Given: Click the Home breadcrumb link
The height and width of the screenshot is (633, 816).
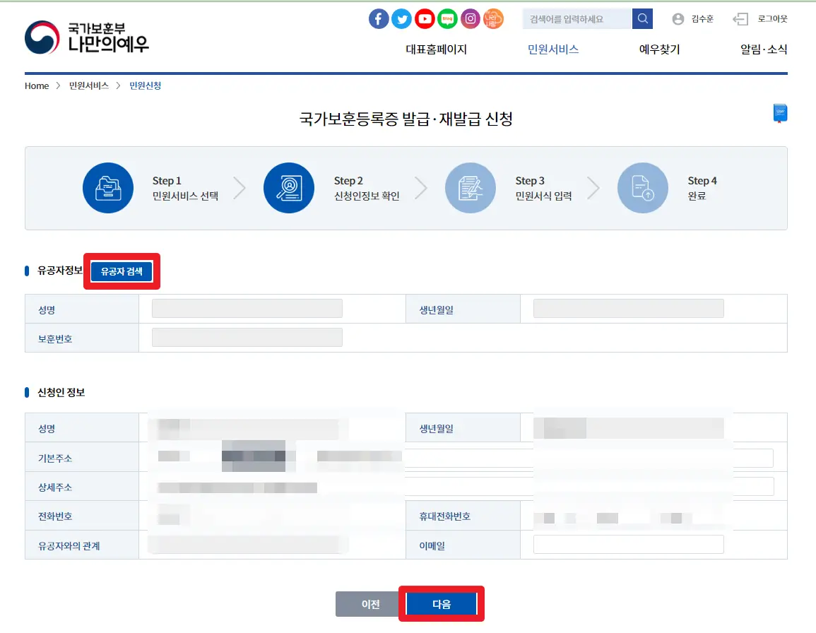Looking at the screenshot, I should tap(36, 85).
